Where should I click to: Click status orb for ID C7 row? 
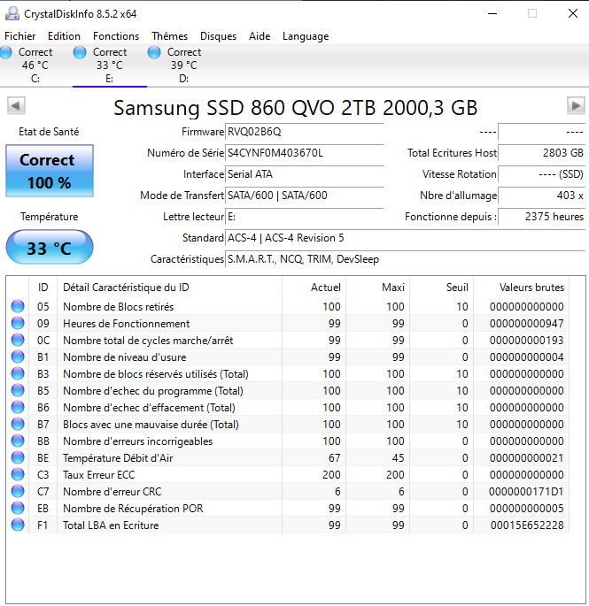pyautogui.click(x=18, y=491)
